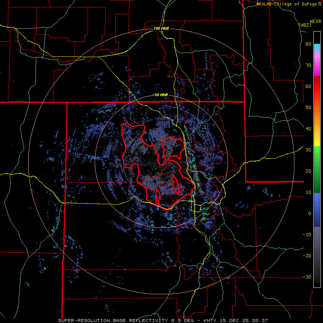Click the "KMTX" station identifier
This screenshot has height=323, width=323.
210,320
